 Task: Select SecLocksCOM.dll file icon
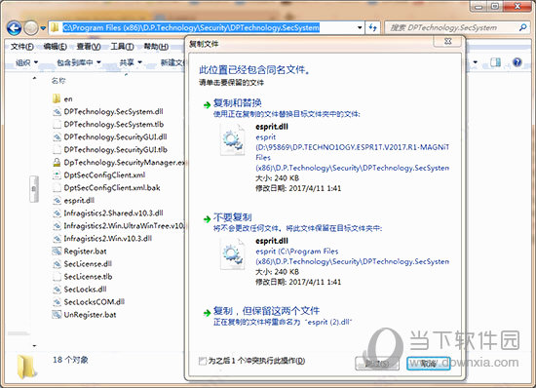coord(57,302)
